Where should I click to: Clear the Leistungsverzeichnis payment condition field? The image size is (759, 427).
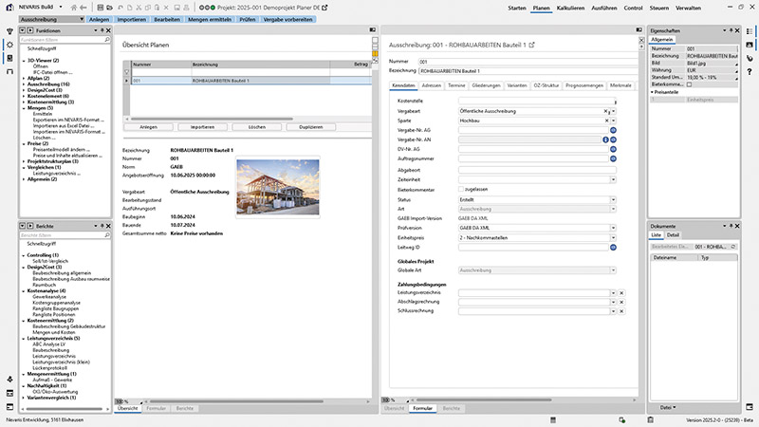621,293
